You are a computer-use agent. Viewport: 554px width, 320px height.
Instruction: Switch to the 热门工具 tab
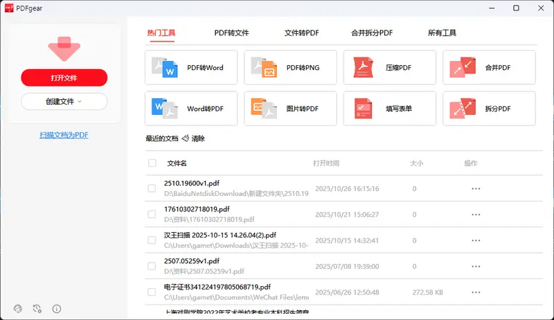(161, 33)
